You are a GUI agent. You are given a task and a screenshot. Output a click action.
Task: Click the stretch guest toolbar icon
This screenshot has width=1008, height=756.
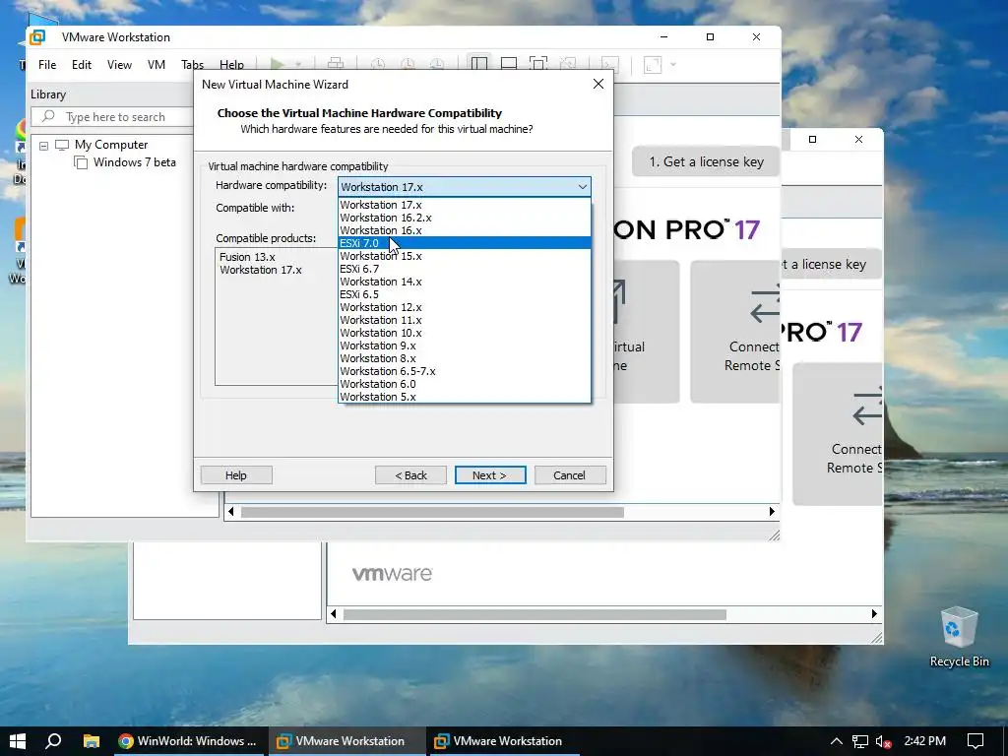pos(653,64)
